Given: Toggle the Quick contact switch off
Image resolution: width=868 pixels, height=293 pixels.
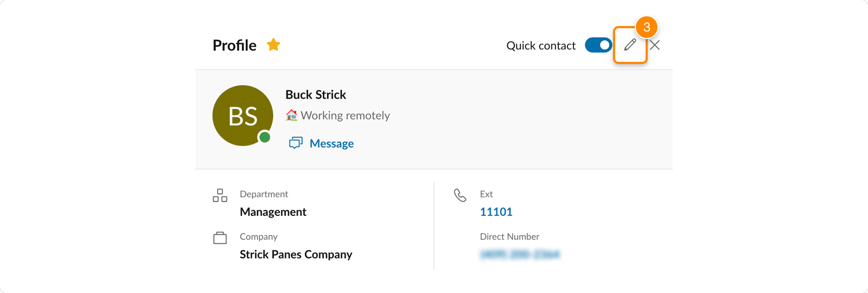Looking at the screenshot, I should tap(598, 45).
